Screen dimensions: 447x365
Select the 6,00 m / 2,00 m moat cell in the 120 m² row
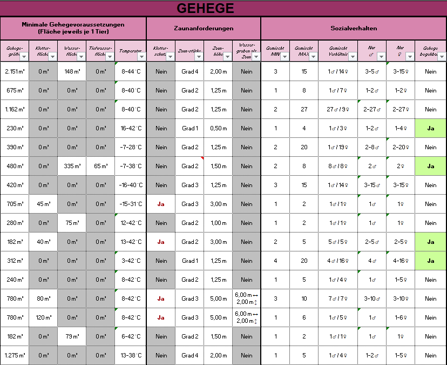coord(246,317)
